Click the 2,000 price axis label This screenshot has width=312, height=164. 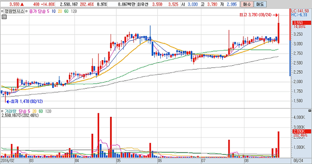[x=298, y=82]
